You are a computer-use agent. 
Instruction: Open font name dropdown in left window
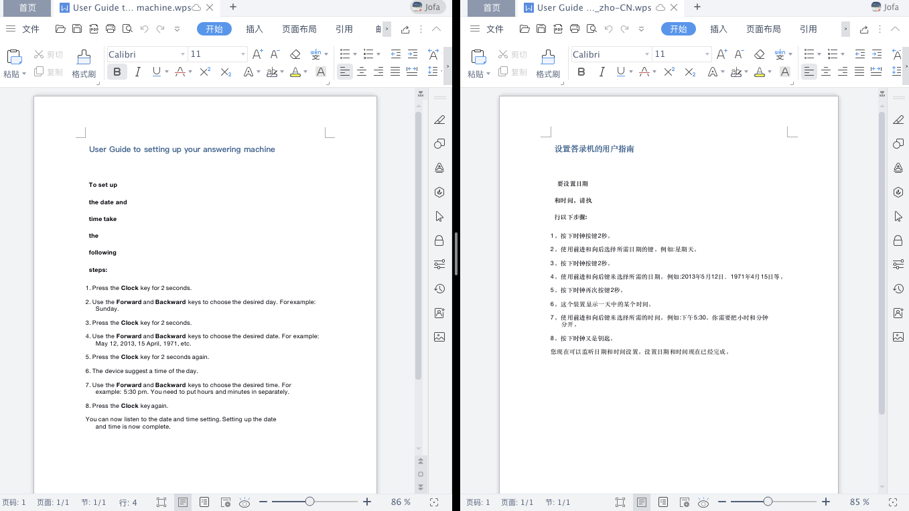[x=182, y=54]
